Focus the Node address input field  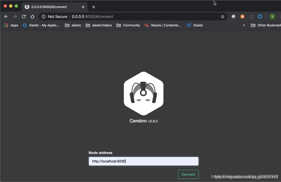coord(144,161)
